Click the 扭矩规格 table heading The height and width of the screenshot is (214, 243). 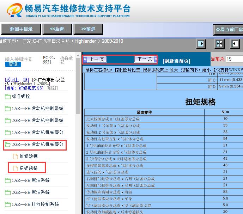tap(200, 102)
